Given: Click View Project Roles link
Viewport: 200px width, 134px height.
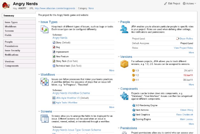Looking at the screenshot, I should click(183, 48).
